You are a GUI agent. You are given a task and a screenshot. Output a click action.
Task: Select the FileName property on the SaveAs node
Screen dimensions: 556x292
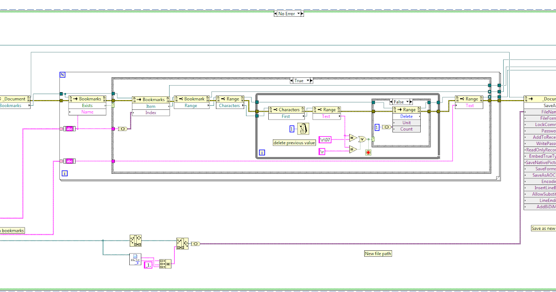point(544,112)
